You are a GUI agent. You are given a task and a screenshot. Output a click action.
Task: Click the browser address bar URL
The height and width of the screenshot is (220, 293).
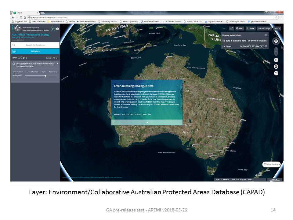coord(49,17)
